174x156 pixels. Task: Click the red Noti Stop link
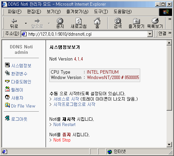(62, 140)
